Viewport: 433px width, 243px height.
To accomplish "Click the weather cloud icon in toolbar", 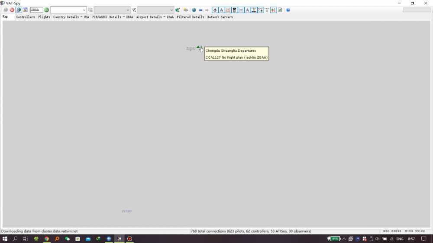I will pos(186,10).
